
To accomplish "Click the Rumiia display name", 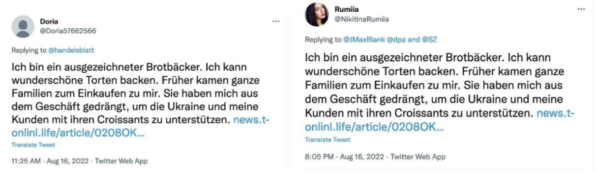I will coord(345,8).
